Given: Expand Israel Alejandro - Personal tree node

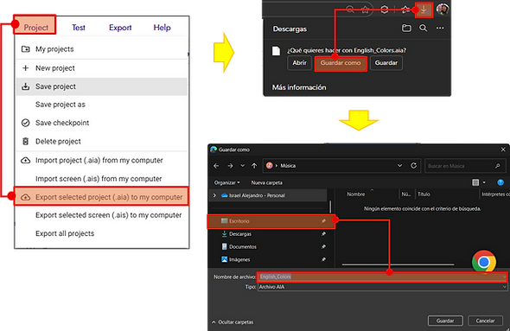Looking at the screenshot, I should point(214,195).
